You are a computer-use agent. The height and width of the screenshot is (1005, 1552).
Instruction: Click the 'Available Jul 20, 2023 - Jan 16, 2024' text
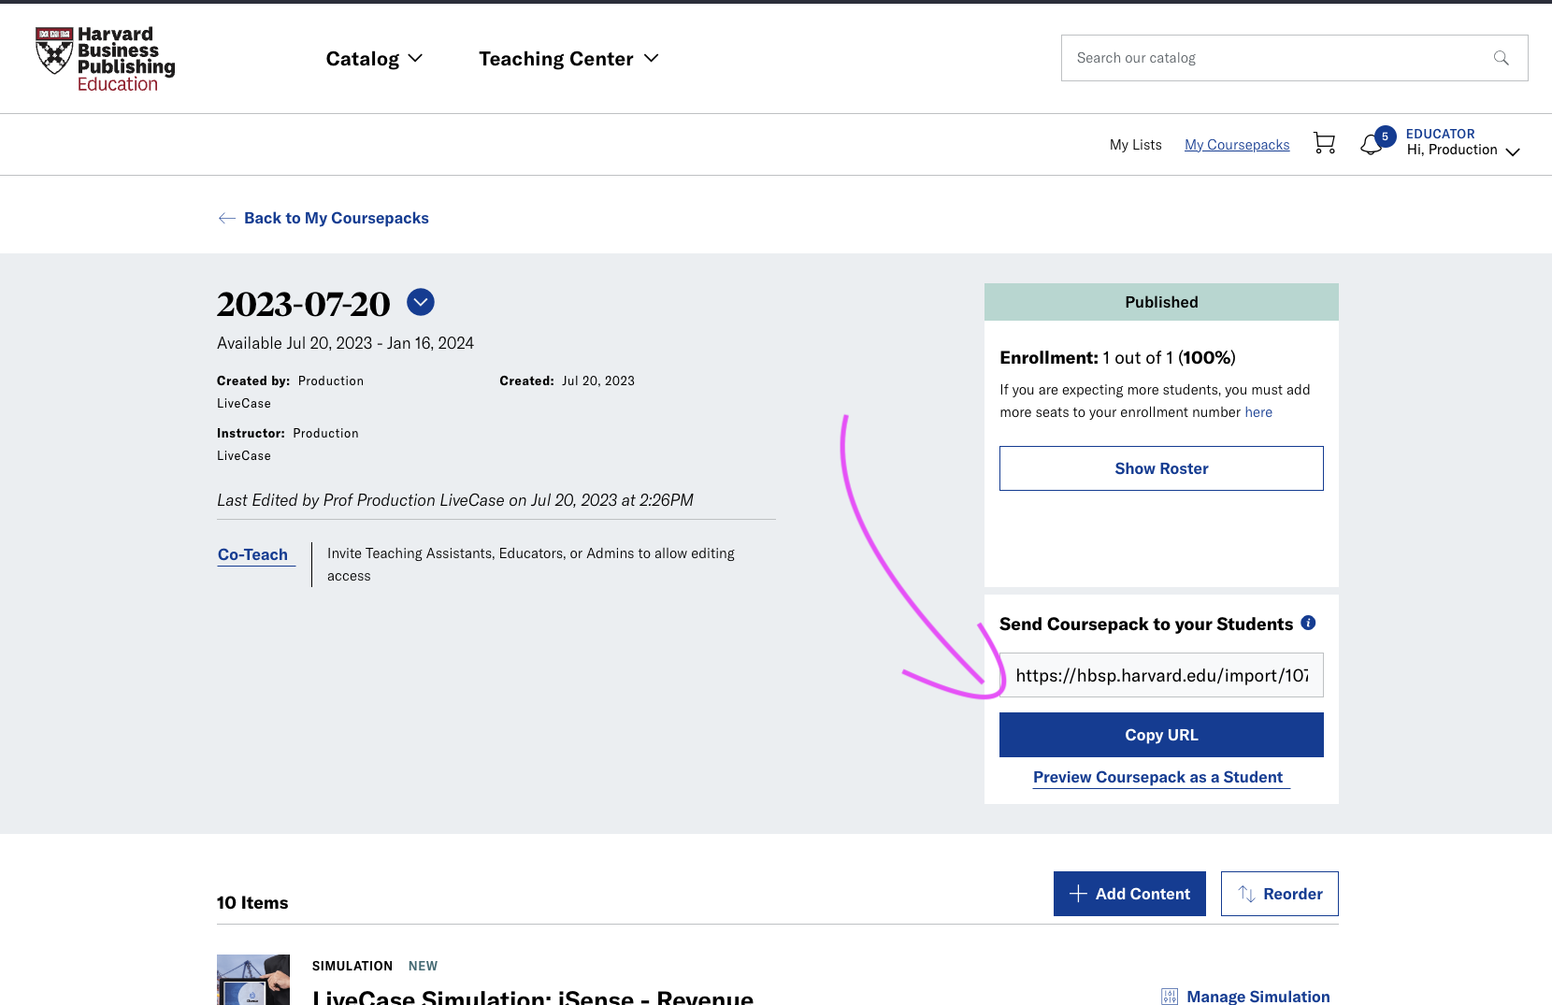(345, 343)
